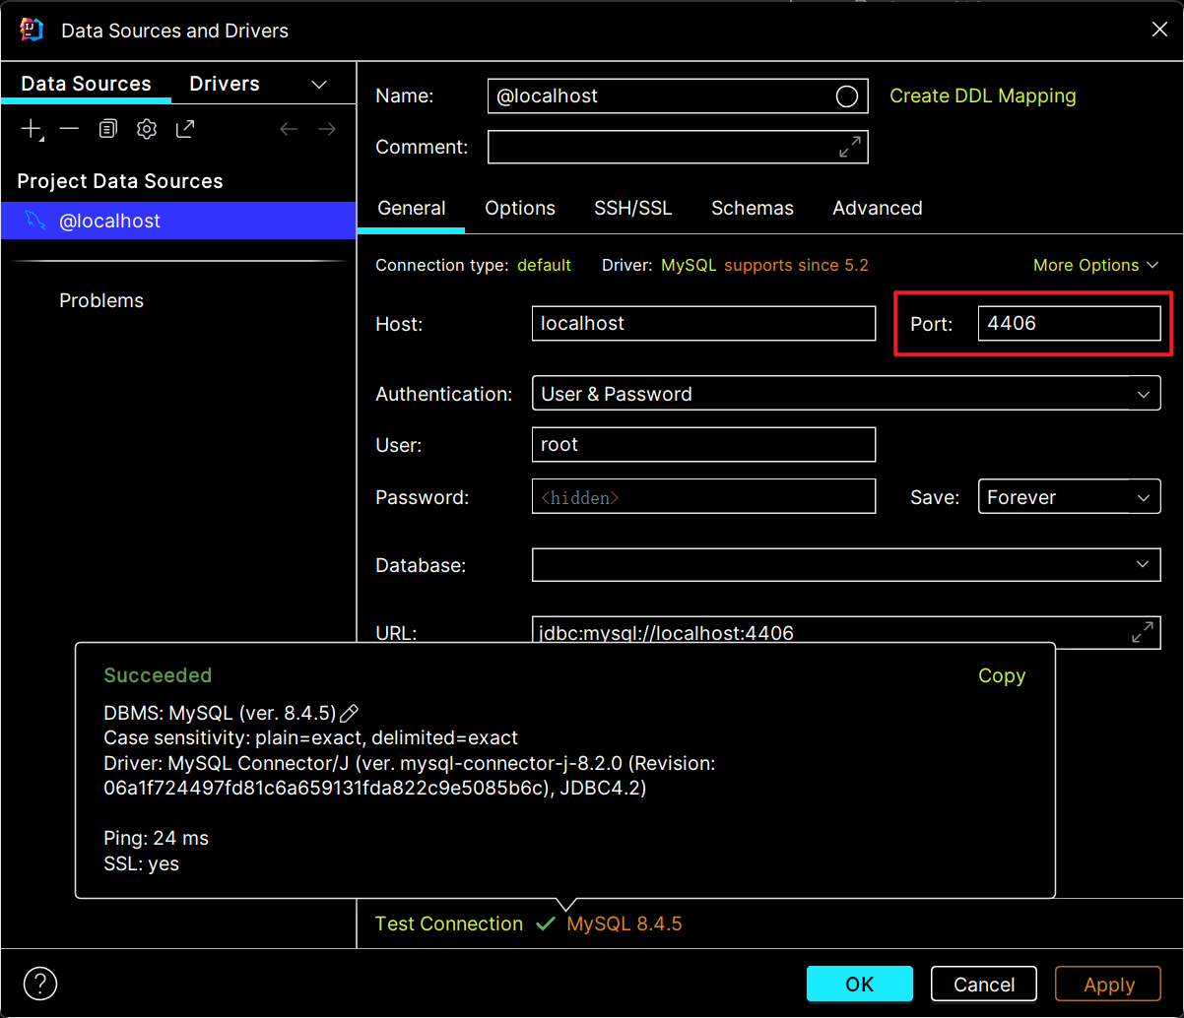
Task: Click the supports since 5.2 text
Action: click(797, 265)
